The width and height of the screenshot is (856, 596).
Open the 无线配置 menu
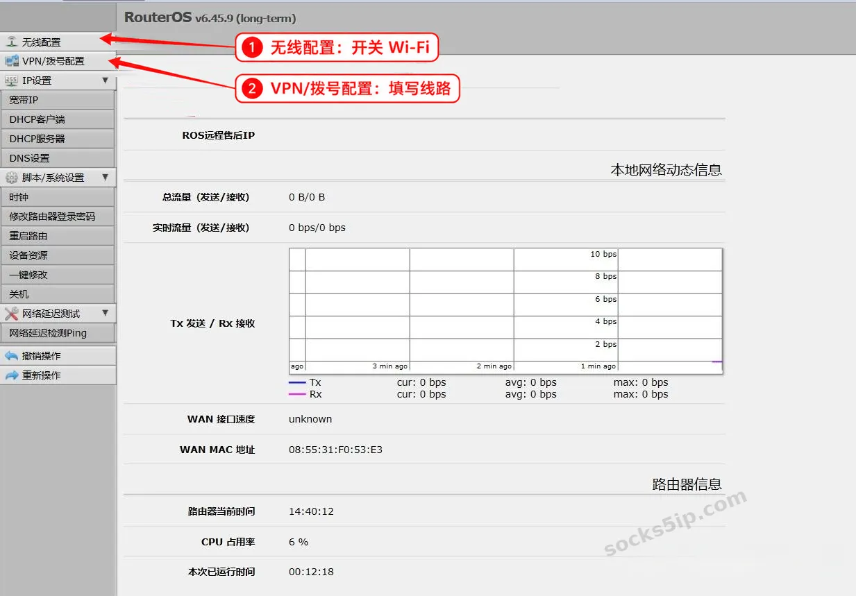click(x=58, y=42)
